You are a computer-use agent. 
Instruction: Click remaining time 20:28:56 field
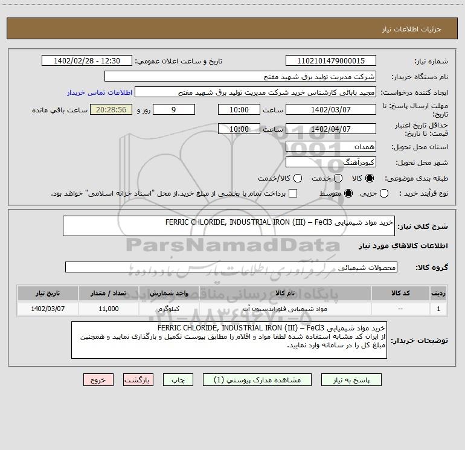pyautogui.click(x=111, y=109)
